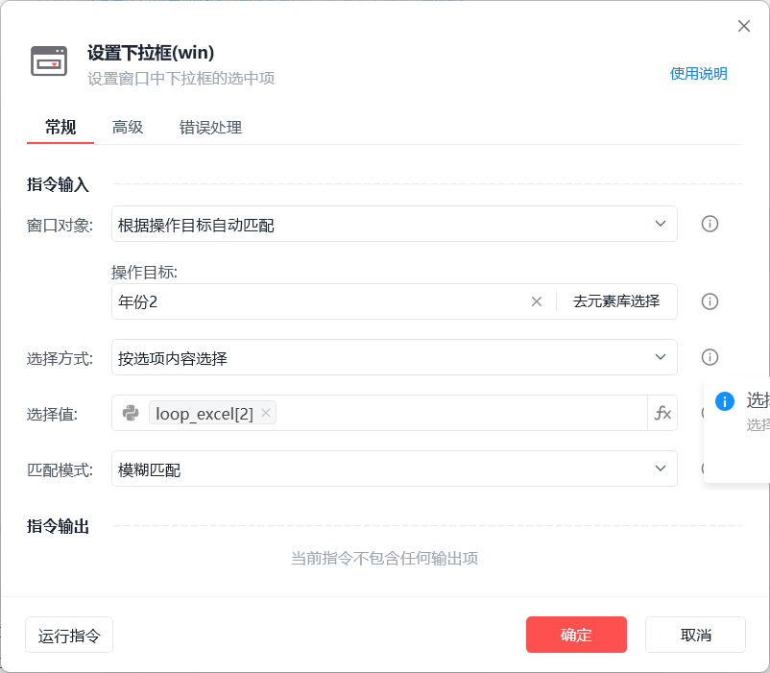Click the 确定 confirm button
This screenshot has height=673, width=770.
[576, 635]
